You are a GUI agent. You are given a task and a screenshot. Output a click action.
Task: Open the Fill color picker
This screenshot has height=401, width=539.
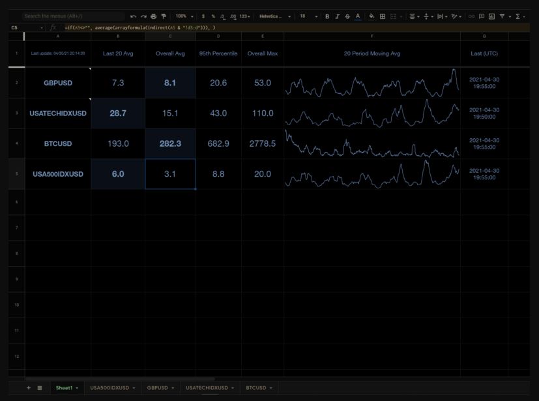(x=371, y=16)
